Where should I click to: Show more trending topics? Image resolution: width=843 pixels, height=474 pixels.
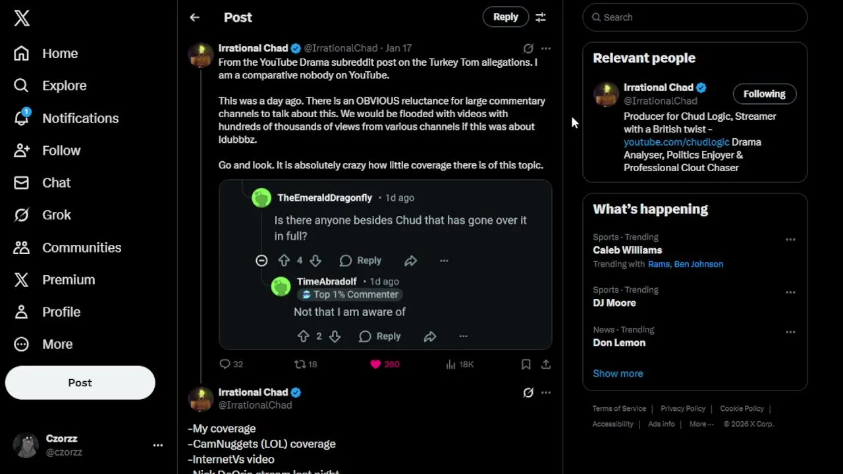click(618, 373)
